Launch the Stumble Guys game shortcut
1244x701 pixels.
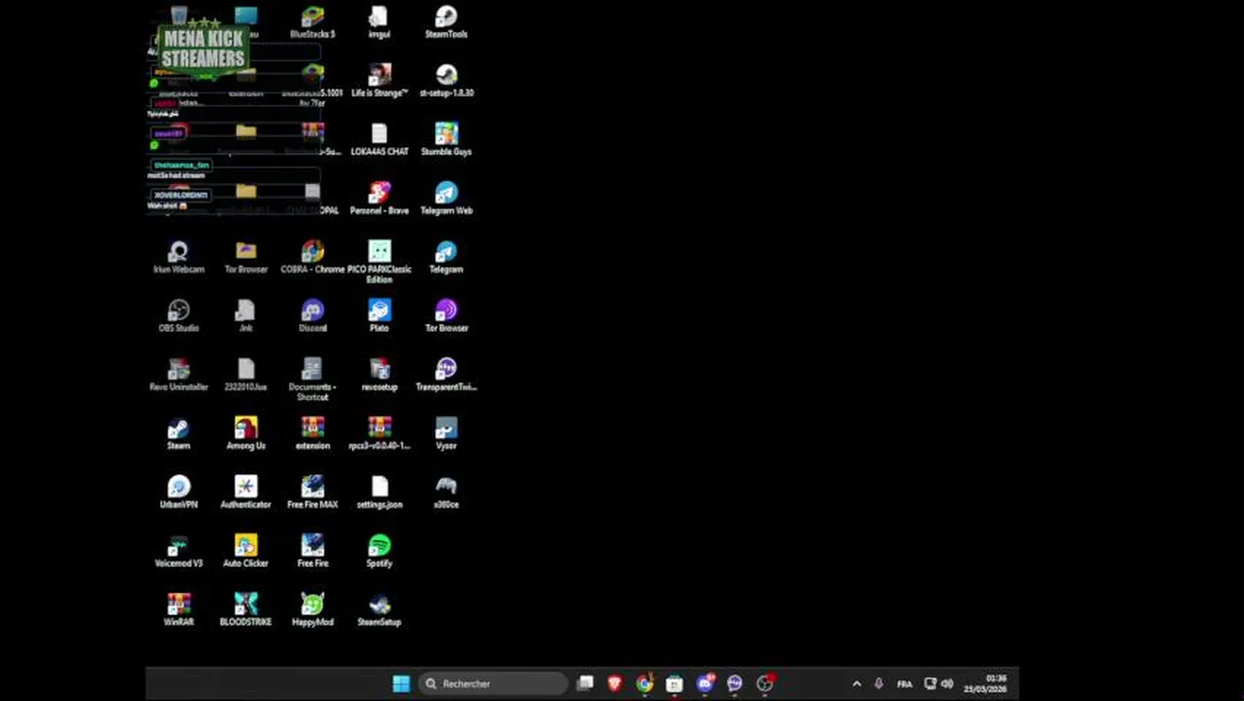[x=446, y=140]
